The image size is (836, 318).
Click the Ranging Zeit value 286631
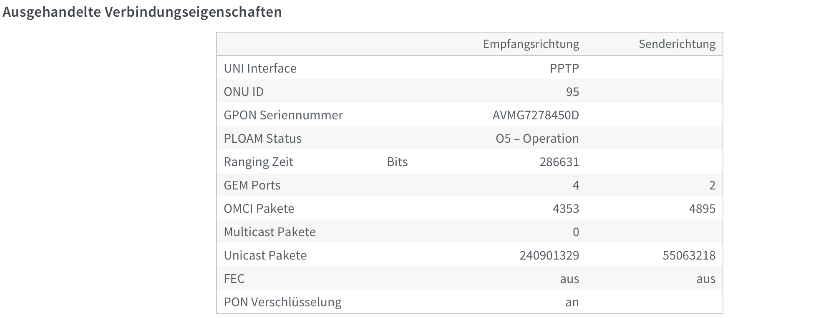pyautogui.click(x=559, y=162)
